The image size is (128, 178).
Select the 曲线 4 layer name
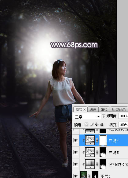pos(114,141)
